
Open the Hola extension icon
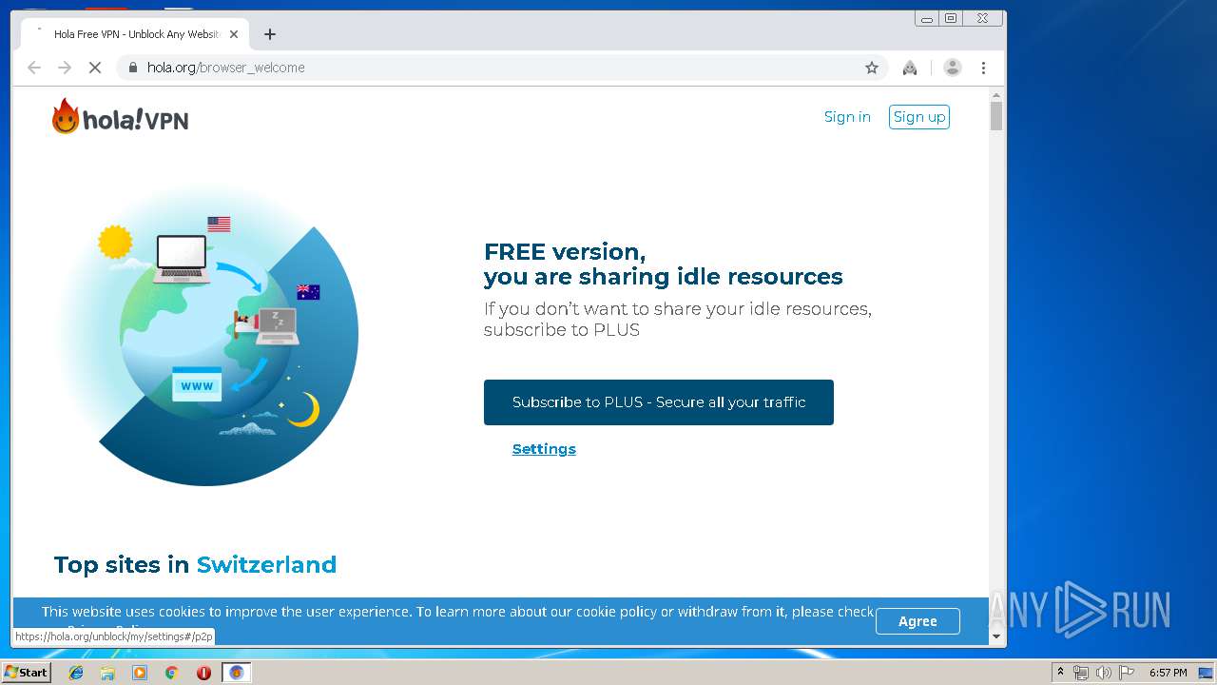[x=910, y=68]
